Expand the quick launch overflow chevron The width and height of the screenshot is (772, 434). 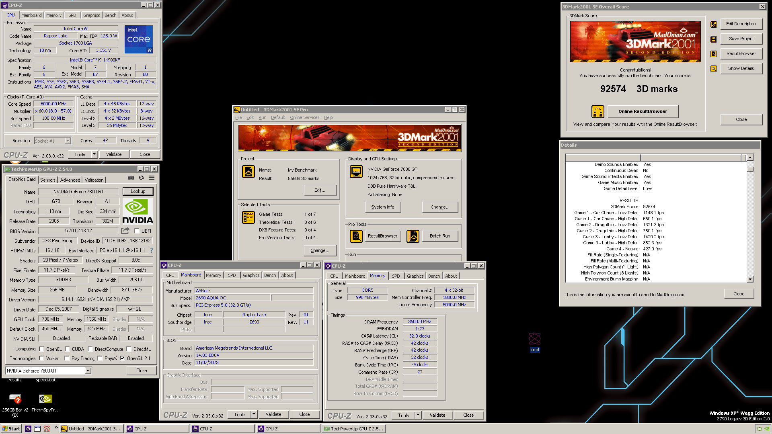coord(56,428)
